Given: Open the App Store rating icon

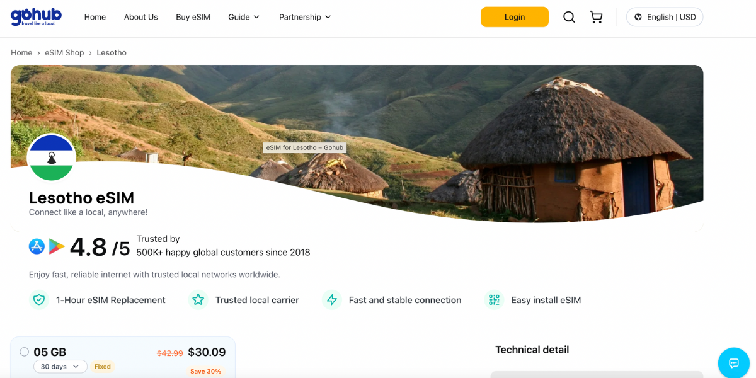Looking at the screenshot, I should click(x=36, y=247).
